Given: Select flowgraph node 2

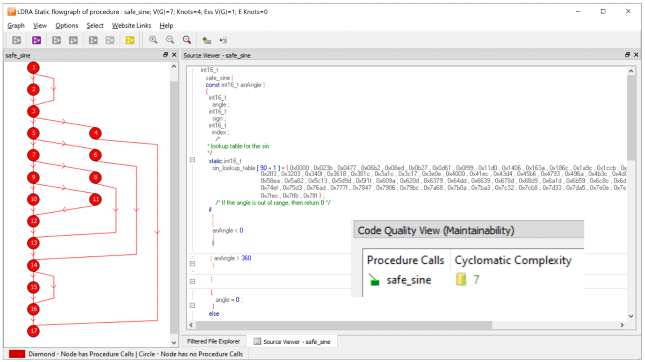Looking at the screenshot, I should click(x=33, y=89).
